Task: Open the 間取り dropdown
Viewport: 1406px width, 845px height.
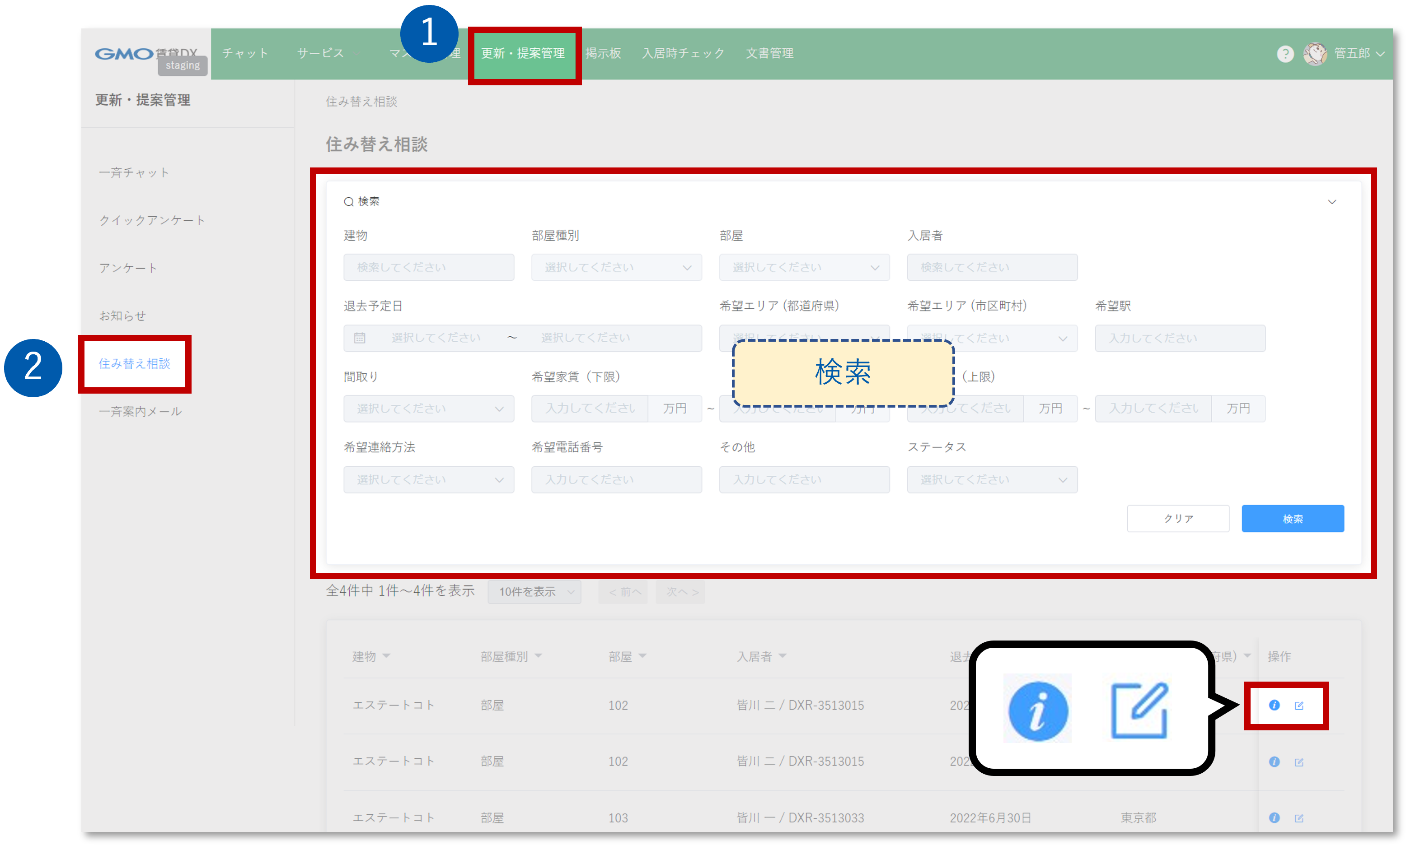Action: pos(429,409)
